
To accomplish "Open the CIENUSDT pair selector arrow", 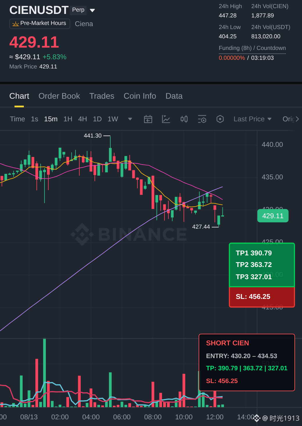I will point(92,10).
